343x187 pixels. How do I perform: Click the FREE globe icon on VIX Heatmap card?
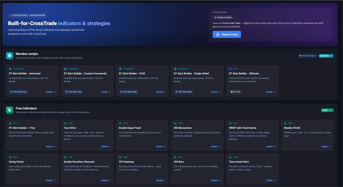(x=120, y=157)
